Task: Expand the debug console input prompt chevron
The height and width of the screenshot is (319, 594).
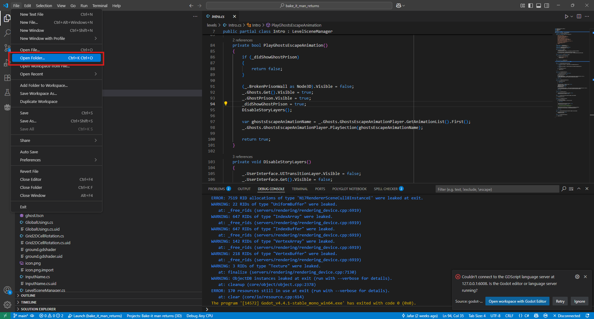Action: click(x=207, y=309)
